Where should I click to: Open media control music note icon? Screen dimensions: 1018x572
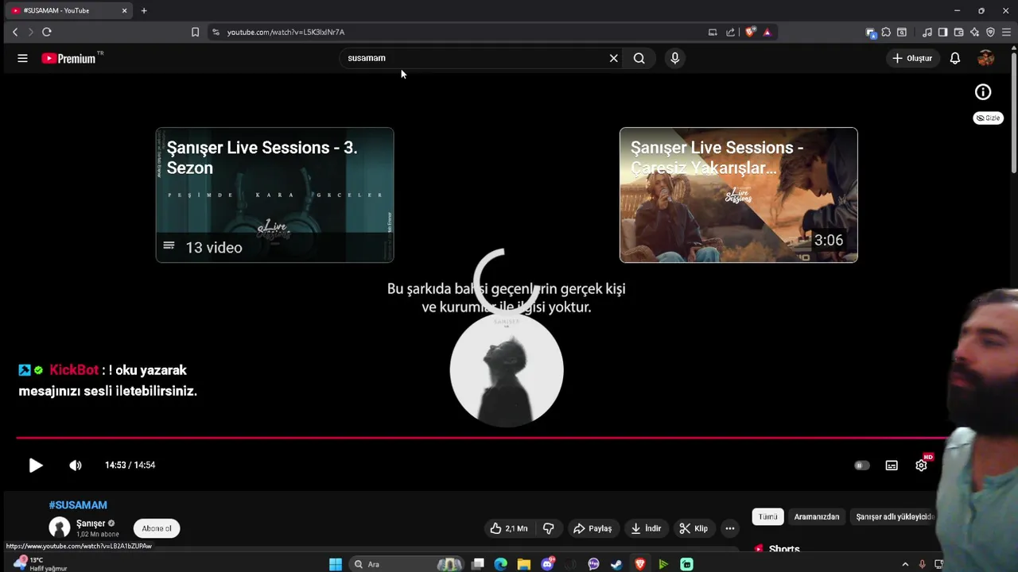(x=927, y=32)
